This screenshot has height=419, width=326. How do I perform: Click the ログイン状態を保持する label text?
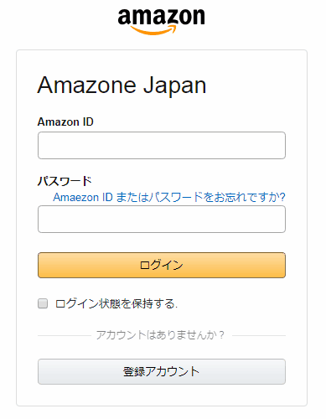[x=116, y=303]
